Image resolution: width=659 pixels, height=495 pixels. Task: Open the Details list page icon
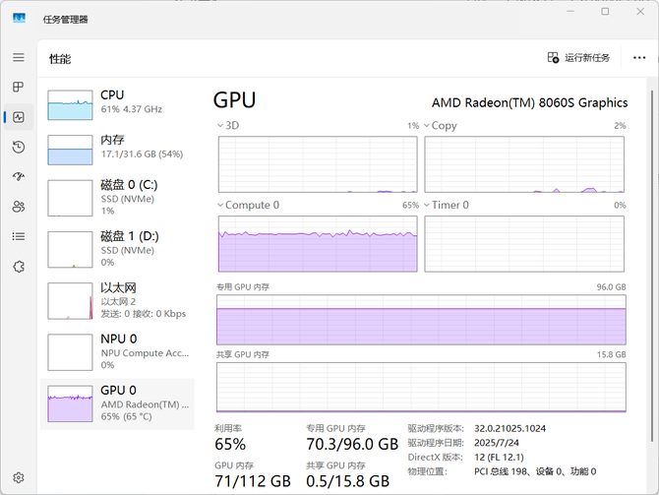(18, 236)
